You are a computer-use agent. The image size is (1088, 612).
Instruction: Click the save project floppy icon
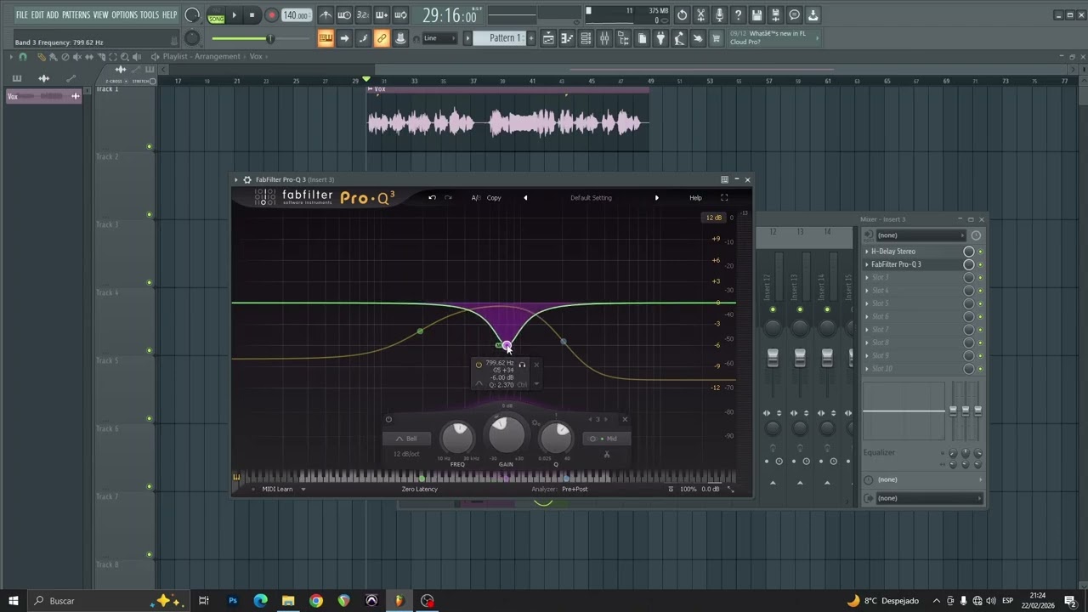coord(756,15)
